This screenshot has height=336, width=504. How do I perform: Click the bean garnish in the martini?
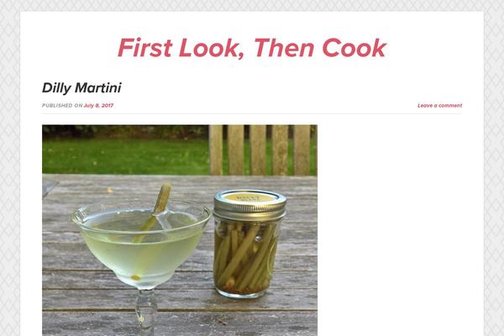pyautogui.click(x=153, y=213)
